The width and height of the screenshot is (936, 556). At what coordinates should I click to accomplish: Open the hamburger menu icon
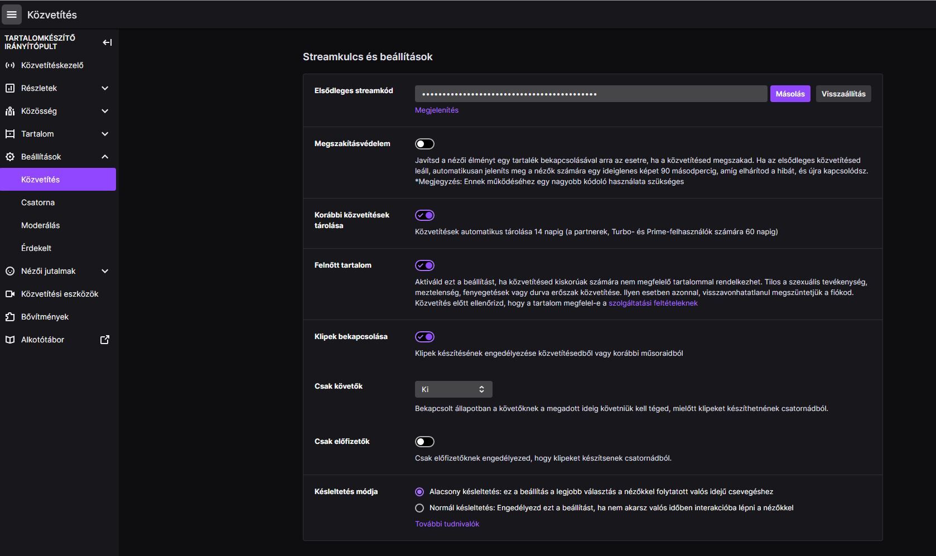[x=12, y=14]
